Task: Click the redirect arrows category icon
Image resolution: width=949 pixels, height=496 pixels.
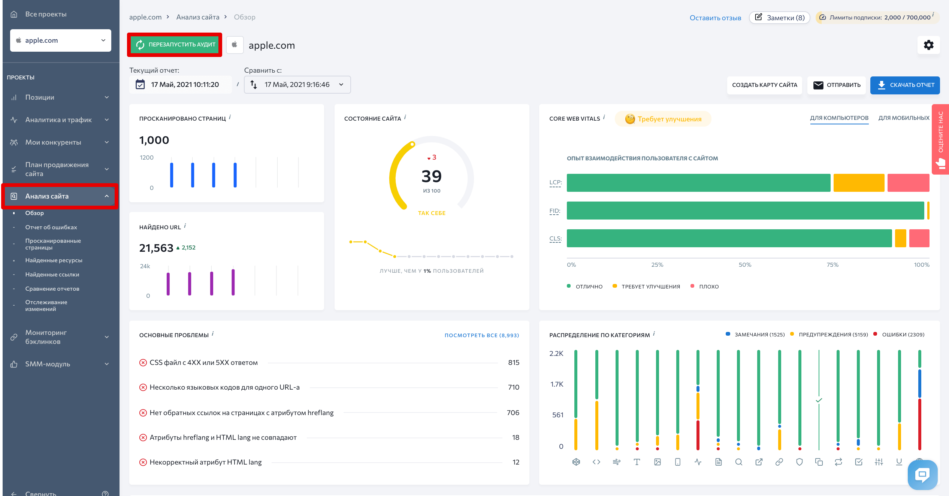Action: pyautogui.click(x=838, y=462)
